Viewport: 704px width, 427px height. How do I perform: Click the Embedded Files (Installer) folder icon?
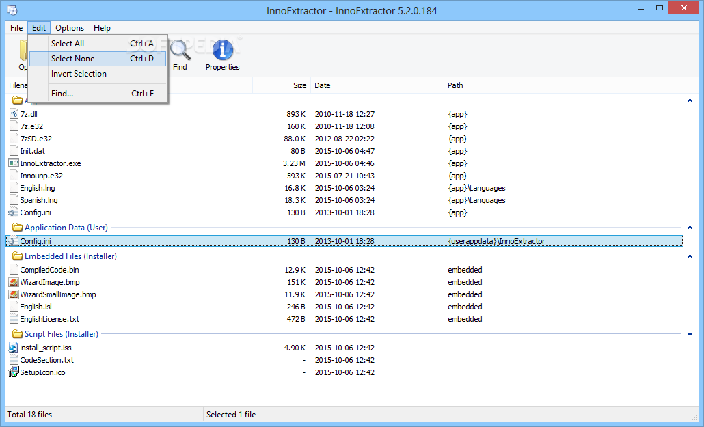pos(18,256)
